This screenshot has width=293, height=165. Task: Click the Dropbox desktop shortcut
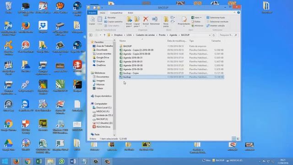click(x=43, y=27)
